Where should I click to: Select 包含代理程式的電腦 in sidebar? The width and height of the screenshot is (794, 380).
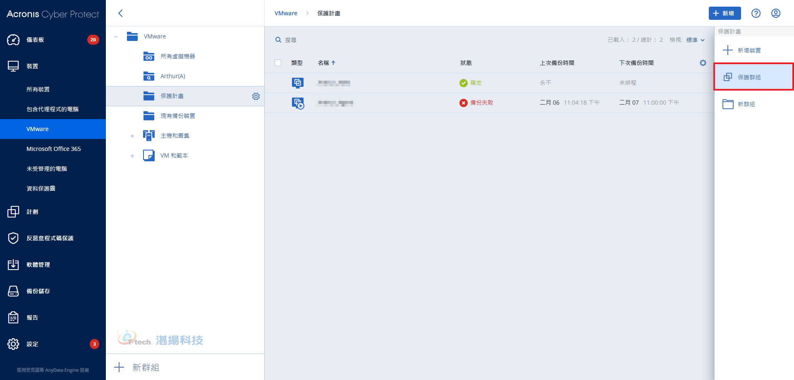click(x=53, y=109)
